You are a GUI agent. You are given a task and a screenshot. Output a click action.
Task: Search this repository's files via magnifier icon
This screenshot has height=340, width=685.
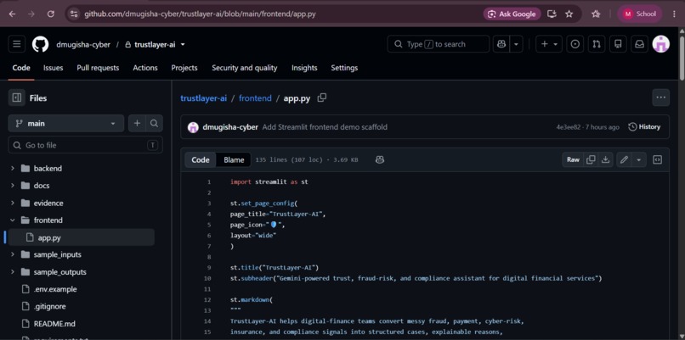[154, 123]
